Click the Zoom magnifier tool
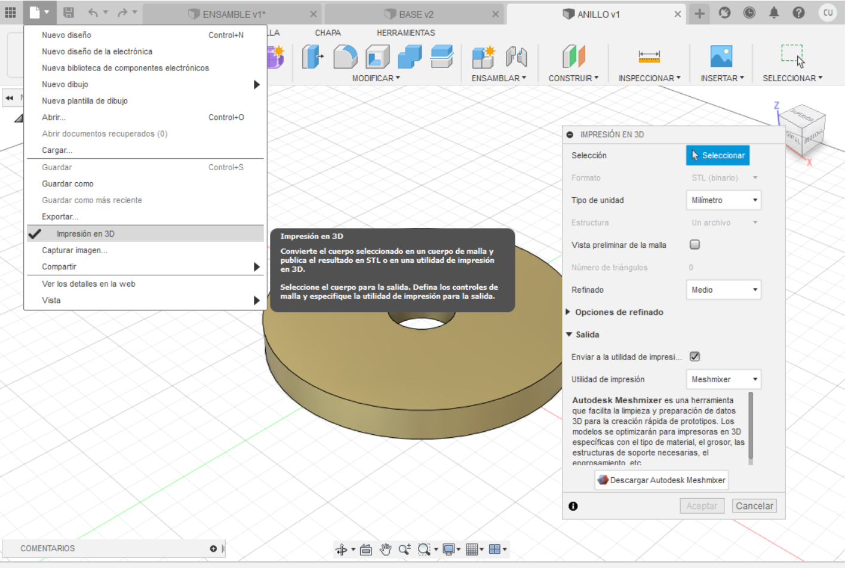The height and width of the screenshot is (568, 845). (404, 549)
